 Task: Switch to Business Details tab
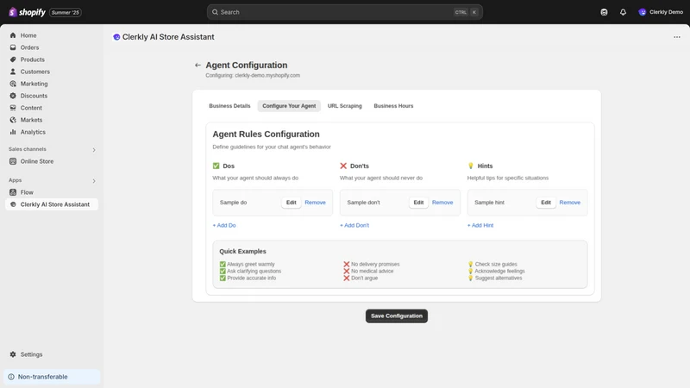click(229, 106)
